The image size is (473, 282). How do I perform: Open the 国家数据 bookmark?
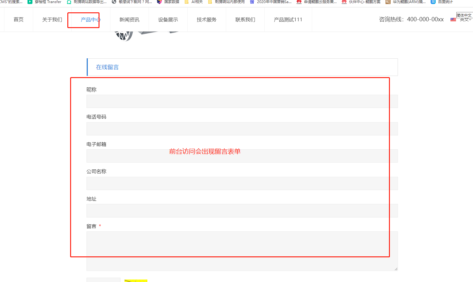pos(168,2)
